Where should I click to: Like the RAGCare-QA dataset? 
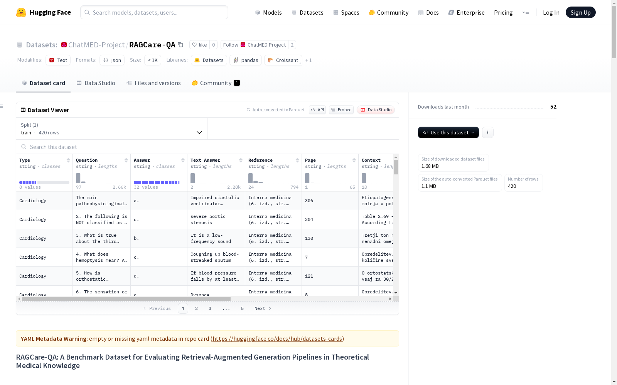pyautogui.click(x=200, y=45)
